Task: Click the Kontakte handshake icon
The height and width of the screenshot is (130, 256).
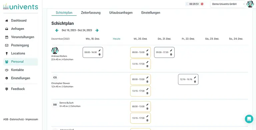Action: (x=7, y=70)
